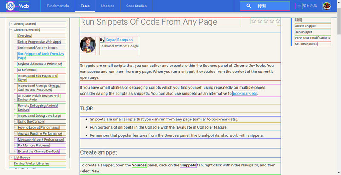Click the bold Snippets word

click(188, 165)
